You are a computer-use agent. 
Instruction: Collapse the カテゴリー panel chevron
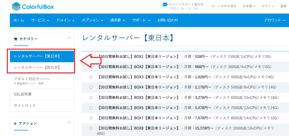69,38
